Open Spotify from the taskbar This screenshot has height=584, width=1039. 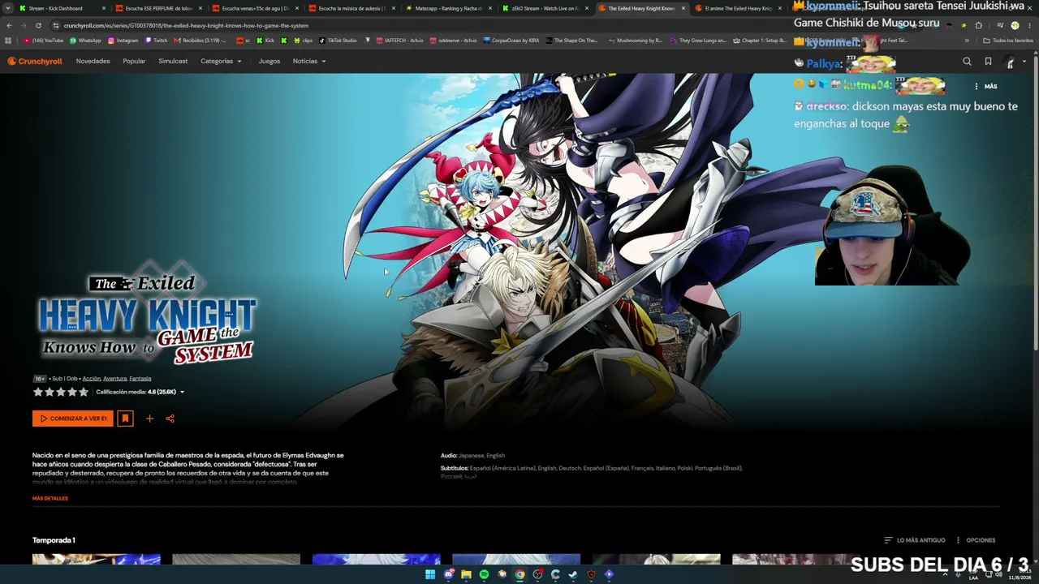pyautogui.click(x=484, y=574)
